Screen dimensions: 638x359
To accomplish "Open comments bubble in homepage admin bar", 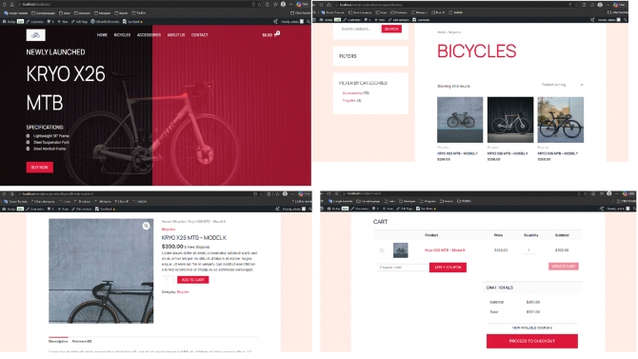I will pyautogui.click(x=50, y=22).
